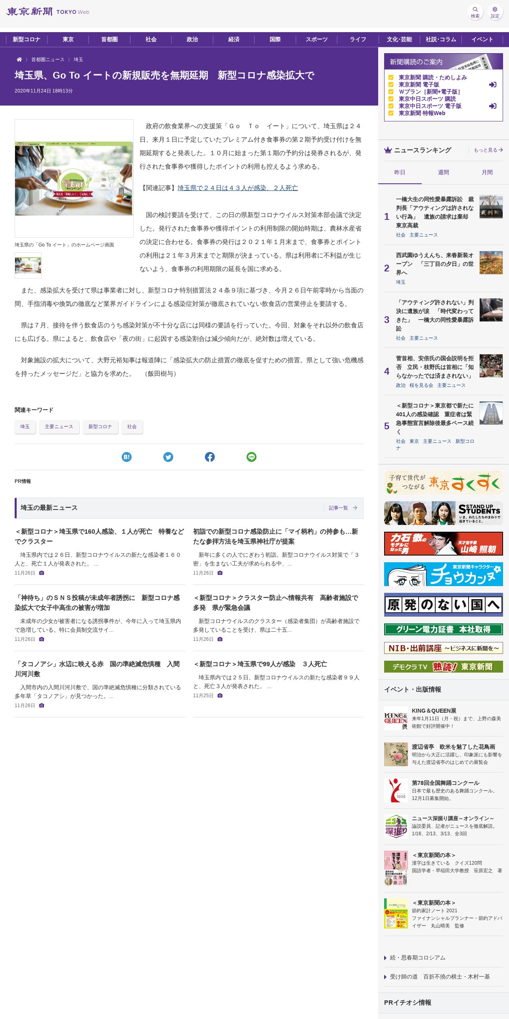Open ranking 2 西武園ゆうえんち article

point(434,263)
